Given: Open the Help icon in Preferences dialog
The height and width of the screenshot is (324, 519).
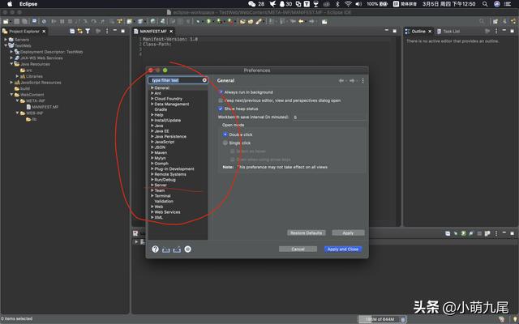Looking at the screenshot, I should click(x=155, y=249).
